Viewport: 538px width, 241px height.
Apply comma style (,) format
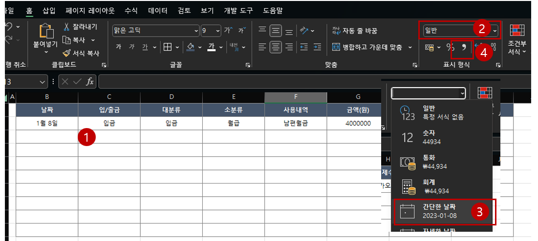464,47
